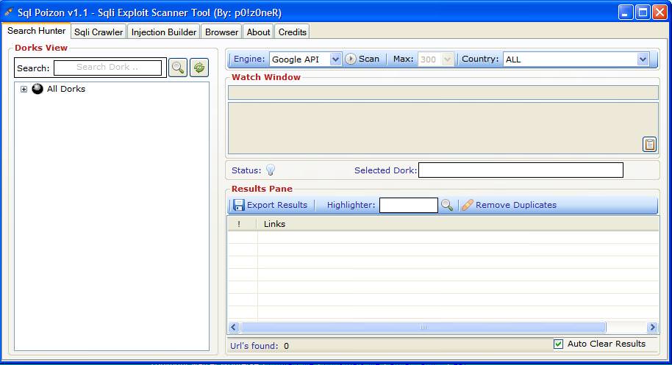Click the results scroll right arrow
Screen dimensions: 672x365
[652, 328]
